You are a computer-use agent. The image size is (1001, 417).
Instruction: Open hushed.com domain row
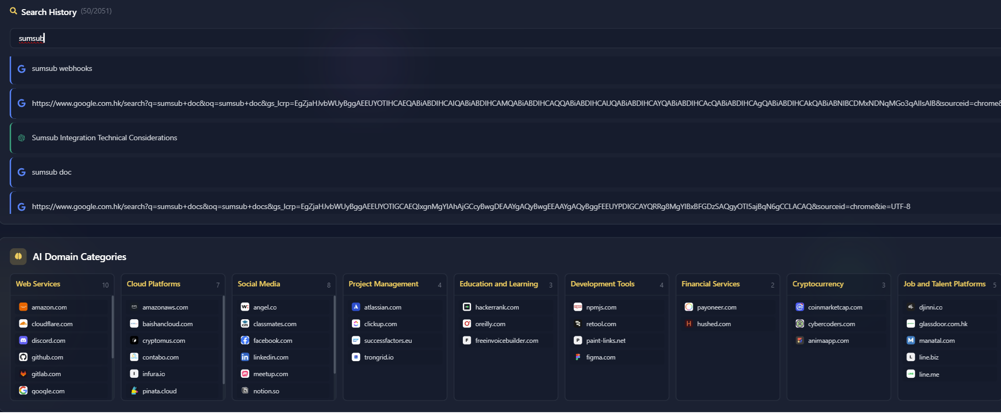click(728, 324)
